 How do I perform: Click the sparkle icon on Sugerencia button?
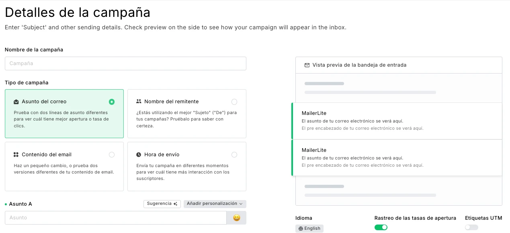[175, 204]
